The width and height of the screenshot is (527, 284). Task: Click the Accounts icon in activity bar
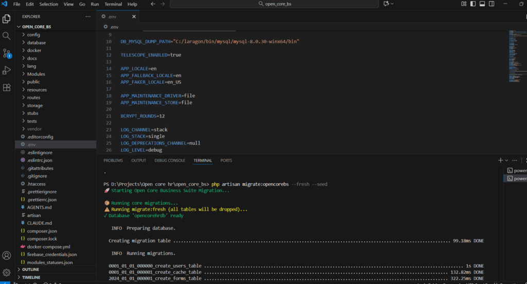pos(7,255)
